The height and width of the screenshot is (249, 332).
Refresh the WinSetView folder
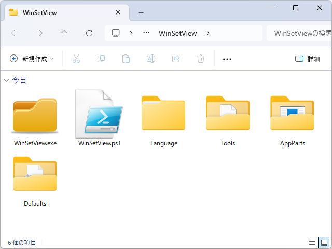(x=89, y=33)
